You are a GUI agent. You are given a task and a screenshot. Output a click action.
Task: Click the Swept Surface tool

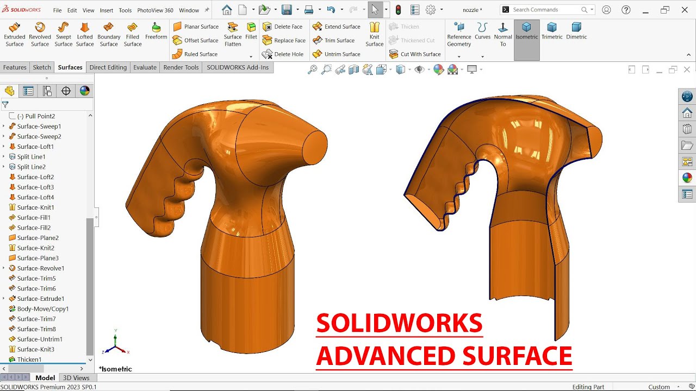click(64, 34)
